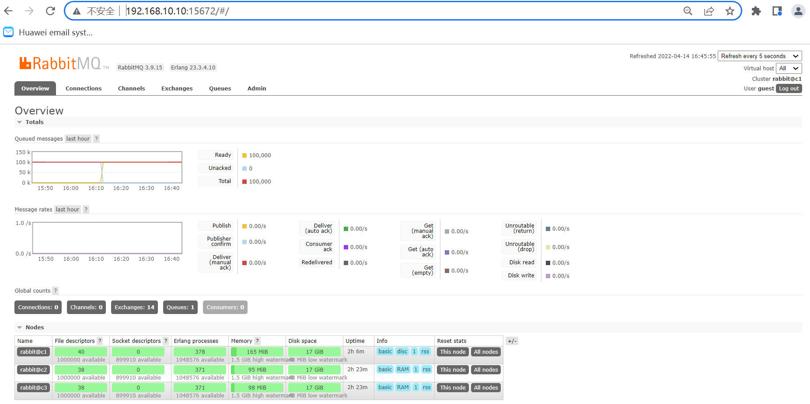Open the Queues tab

(x=220, y=89)
